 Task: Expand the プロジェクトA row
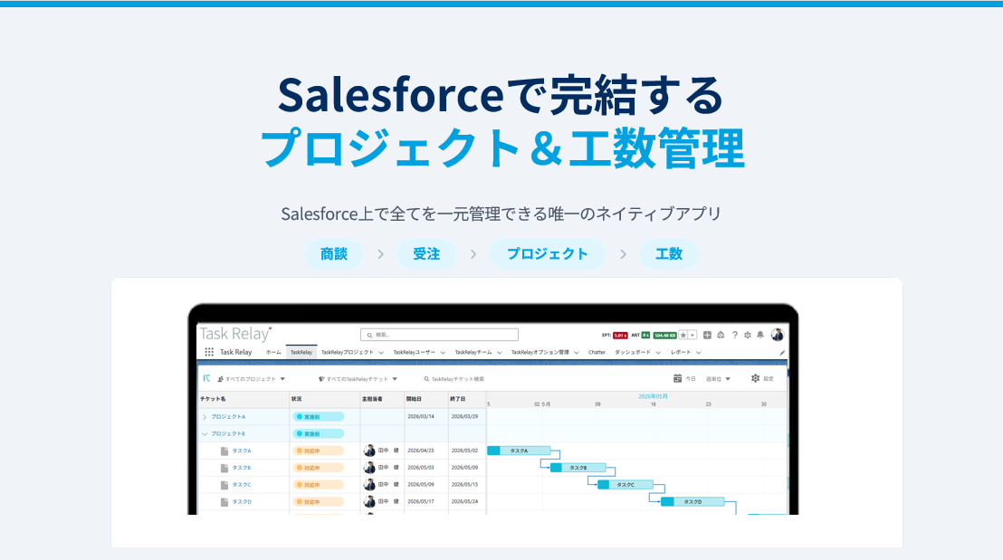point(205,417)
